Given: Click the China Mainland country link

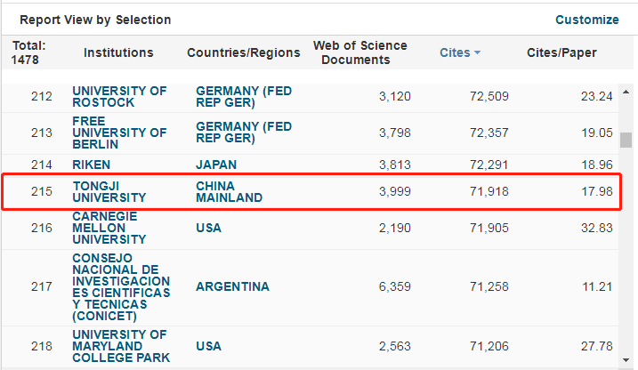Looking at the screenshot, I should click(x=229, y=191).
